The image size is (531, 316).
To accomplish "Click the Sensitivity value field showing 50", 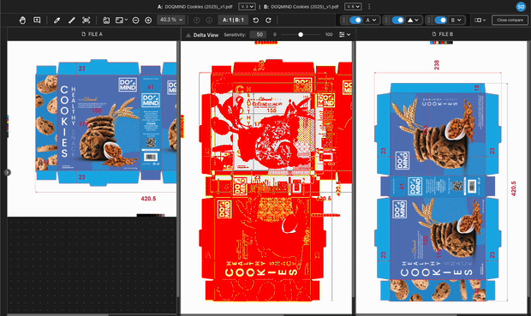I will [x=258, y=34].
